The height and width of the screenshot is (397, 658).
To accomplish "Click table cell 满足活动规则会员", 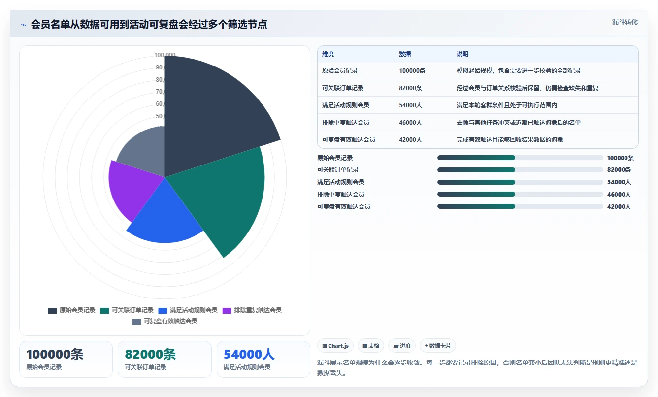I will click(x=346, y=105).
